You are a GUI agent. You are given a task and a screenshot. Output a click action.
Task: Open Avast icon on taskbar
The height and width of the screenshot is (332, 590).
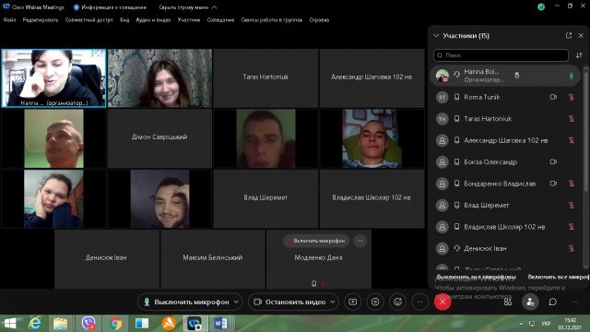169,324
